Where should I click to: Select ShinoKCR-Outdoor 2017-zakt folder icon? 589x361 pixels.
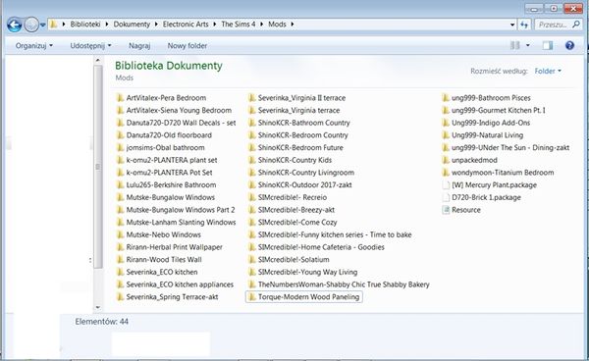point(251,185)
